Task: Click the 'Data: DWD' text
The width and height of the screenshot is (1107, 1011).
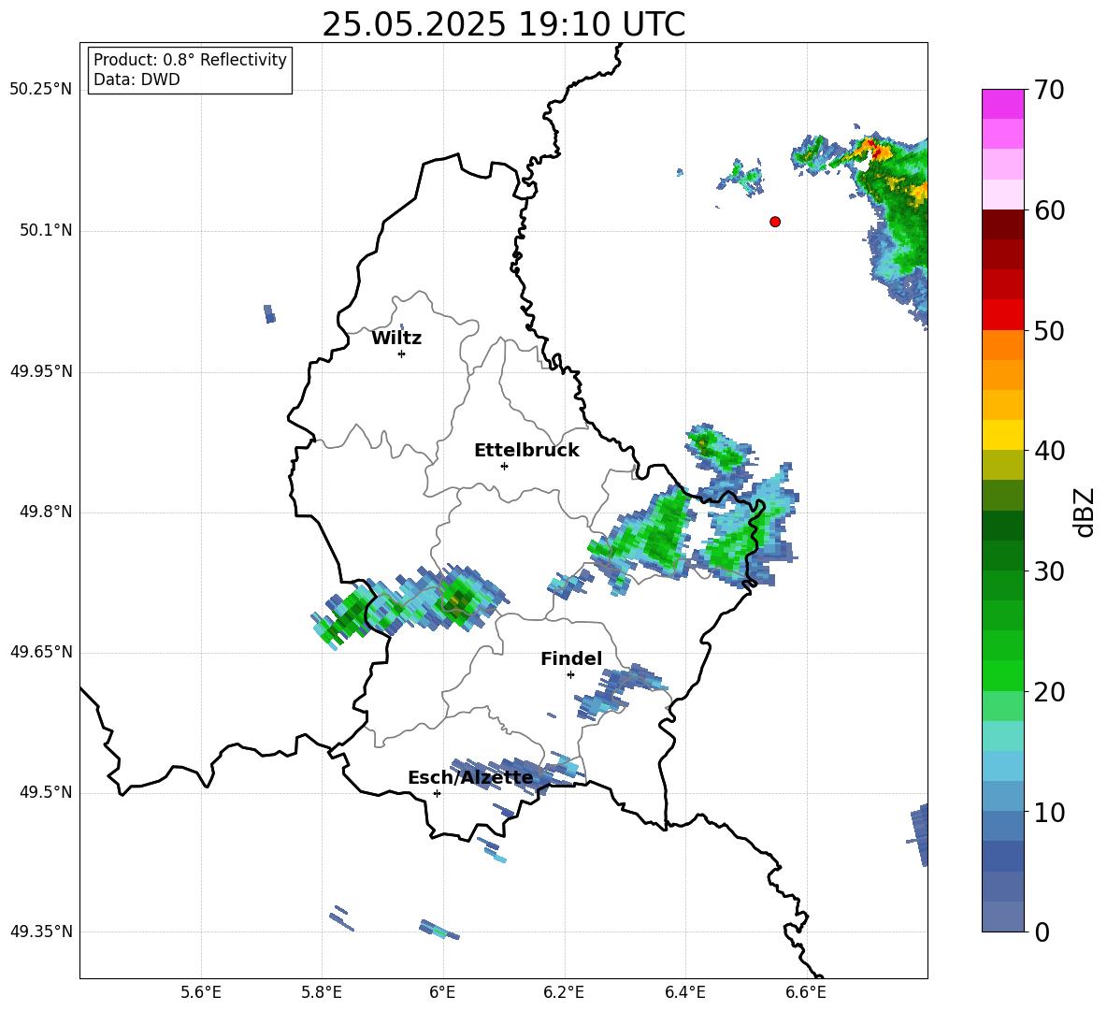Action: tap(137, 79)
